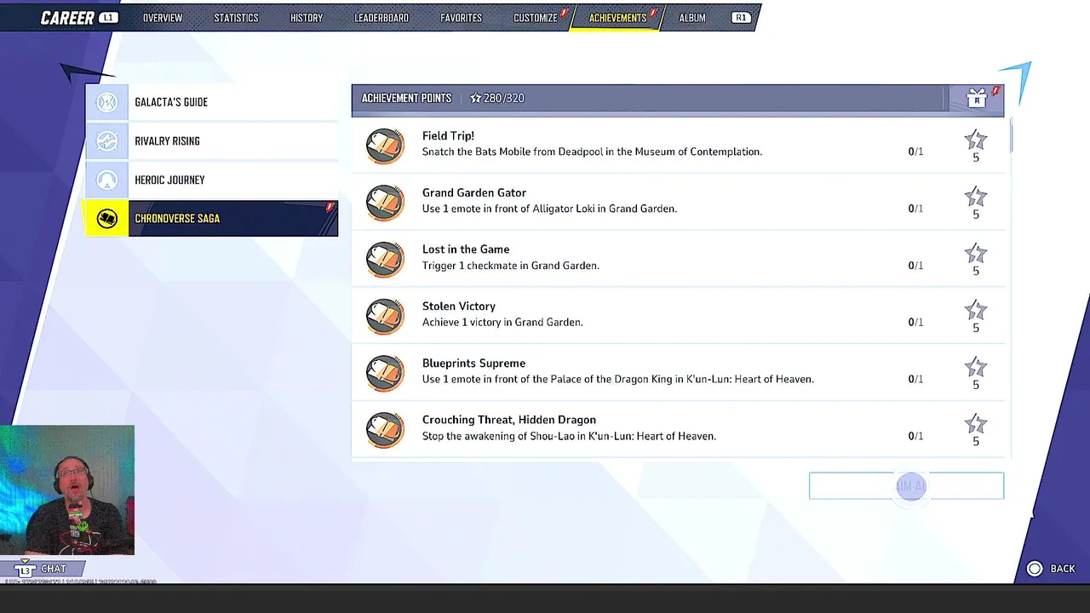
Task: Select Heroic Journey category
Action: coord(211,180)
